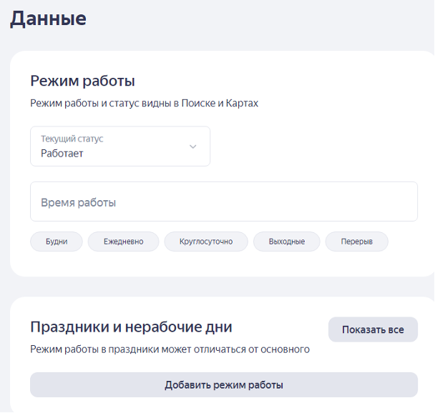Image resolution: width=435 pixels, height=413 pixels.
Task: Click the Режим работы section title
Action: pos(83,81)
